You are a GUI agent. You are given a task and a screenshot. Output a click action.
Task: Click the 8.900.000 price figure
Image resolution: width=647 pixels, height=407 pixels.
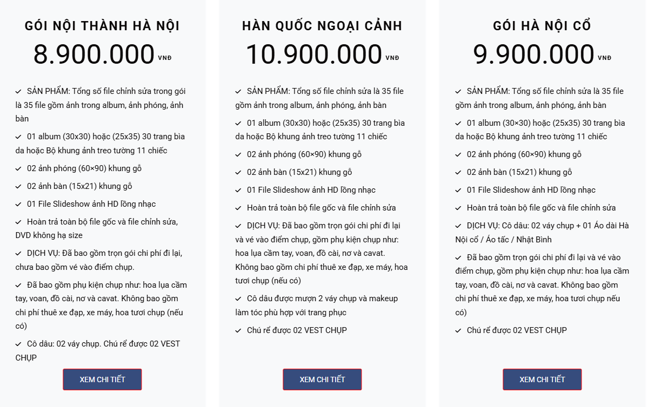(94, 55)
